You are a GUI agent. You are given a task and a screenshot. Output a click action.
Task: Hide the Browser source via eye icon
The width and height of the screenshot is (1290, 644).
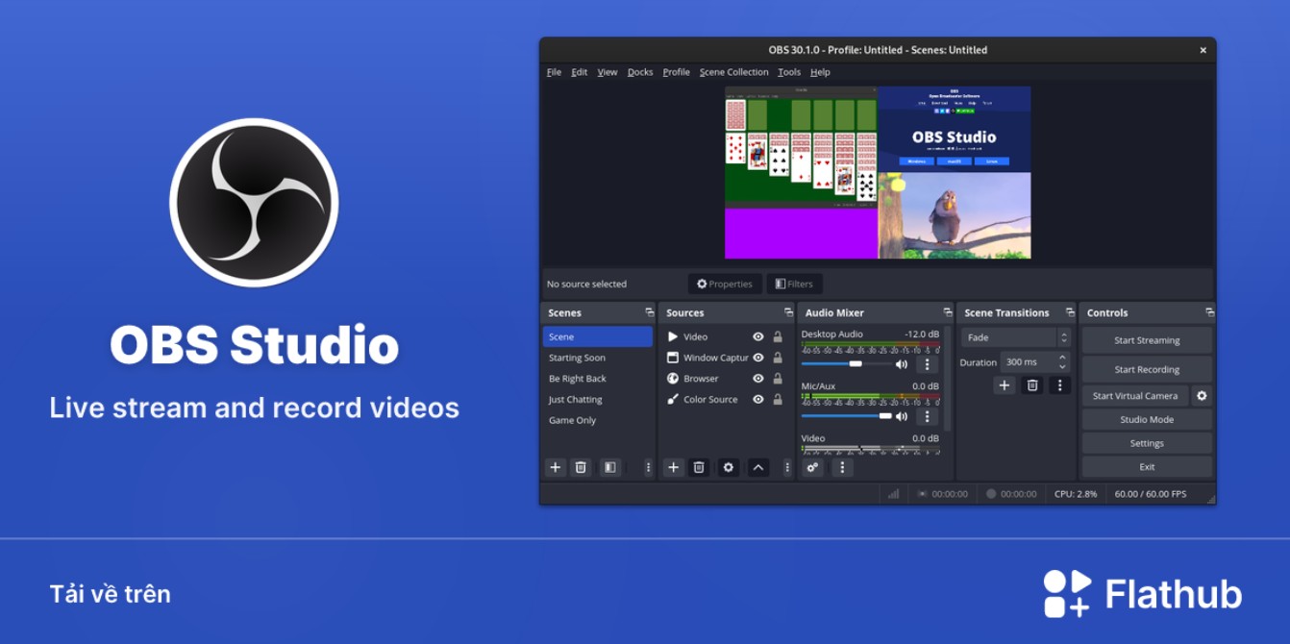[x=758, y=379]
